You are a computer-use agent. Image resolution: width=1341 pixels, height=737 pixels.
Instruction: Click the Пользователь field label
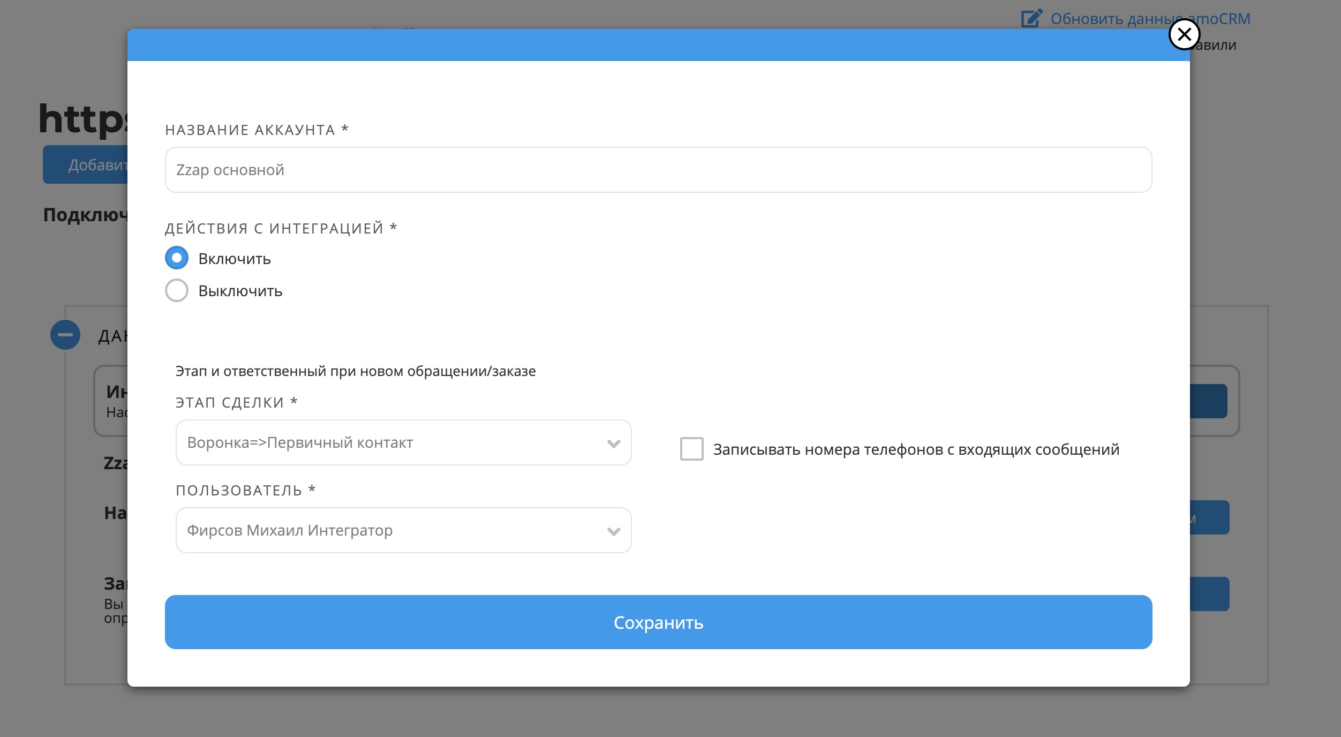(239, 491)
